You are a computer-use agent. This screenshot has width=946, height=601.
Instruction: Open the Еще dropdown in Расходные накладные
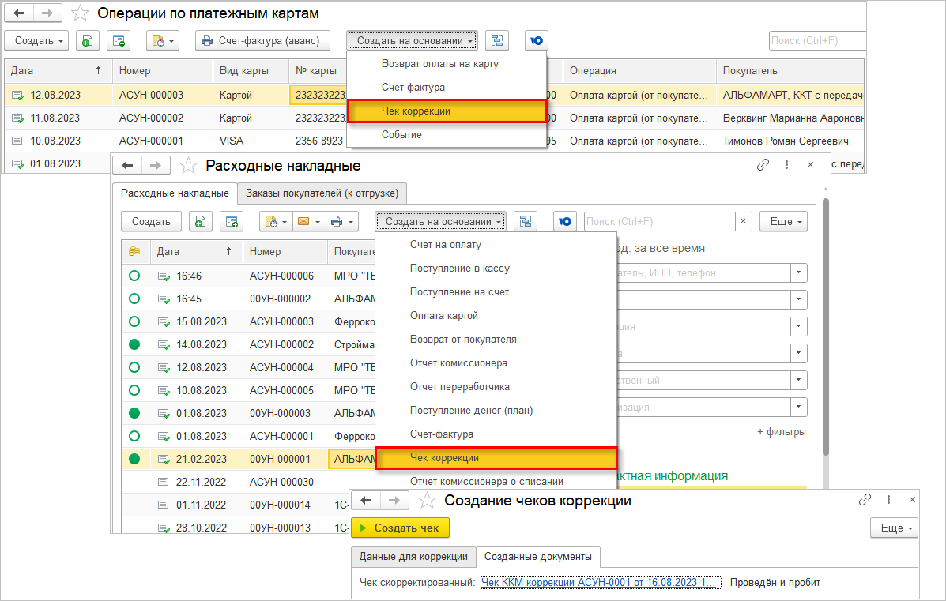pyautogui.click(x=783, y=222)
